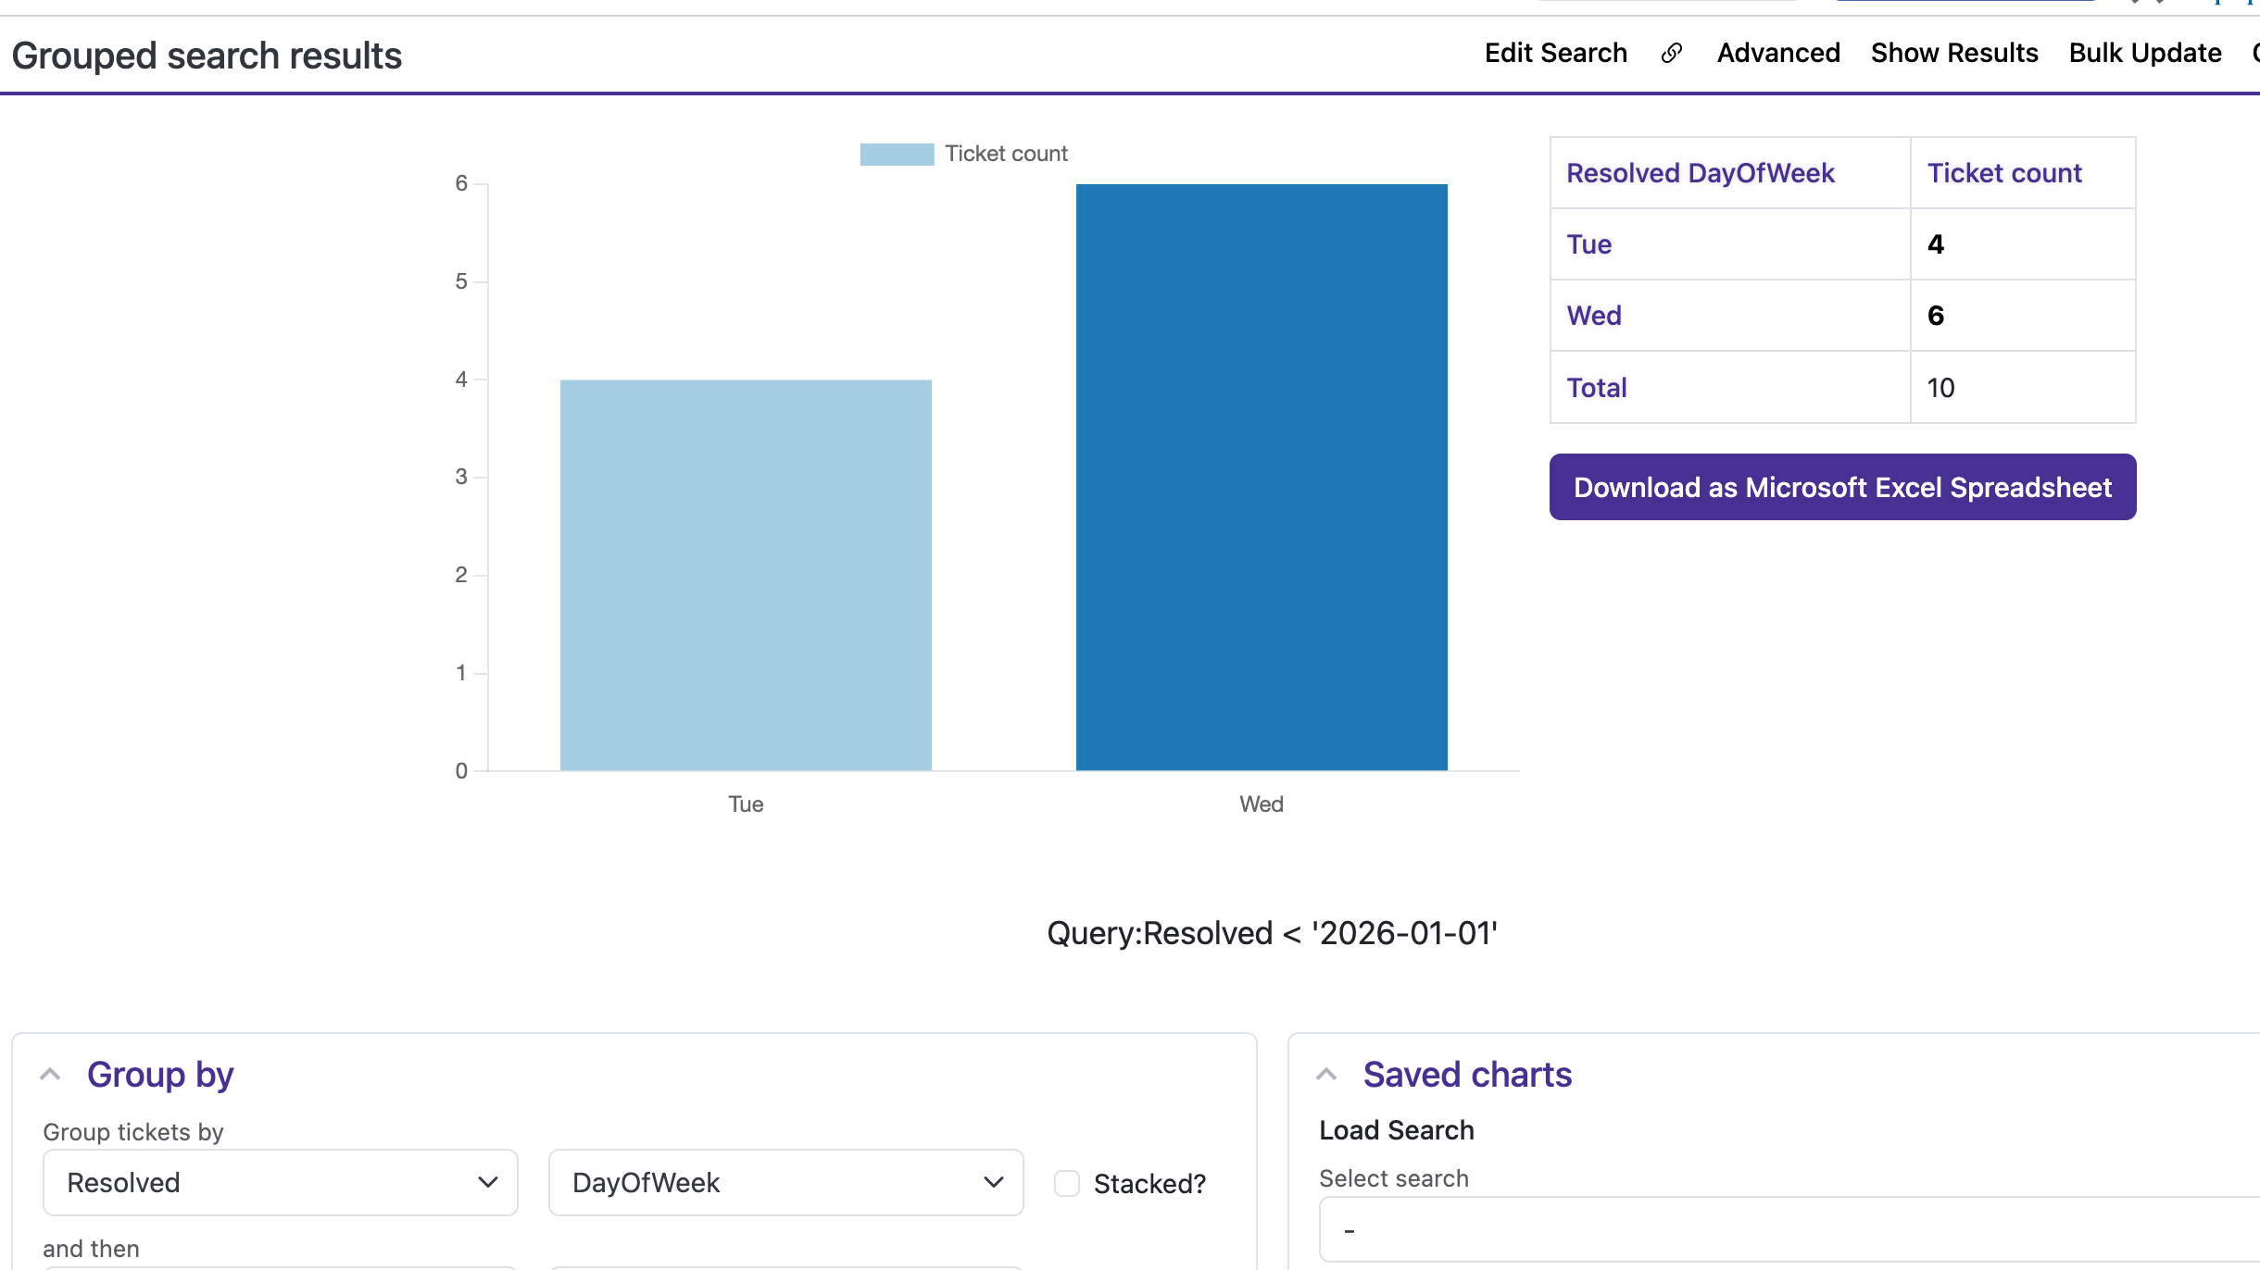This screenshot has width=2260, height=1270.
Task: Collapse the Group by section chevron
Action: 51,1075
